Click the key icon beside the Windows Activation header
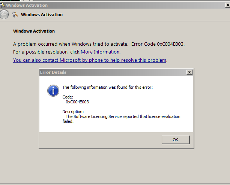Screen dimensions: 230x185 point(15,15)
